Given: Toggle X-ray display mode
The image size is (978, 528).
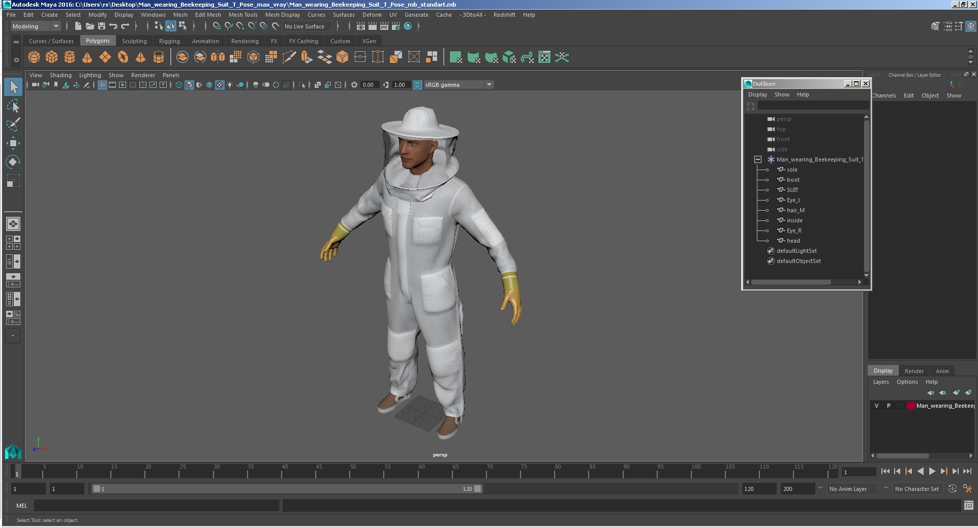Looking at the screenshot, I should [318, 85].
